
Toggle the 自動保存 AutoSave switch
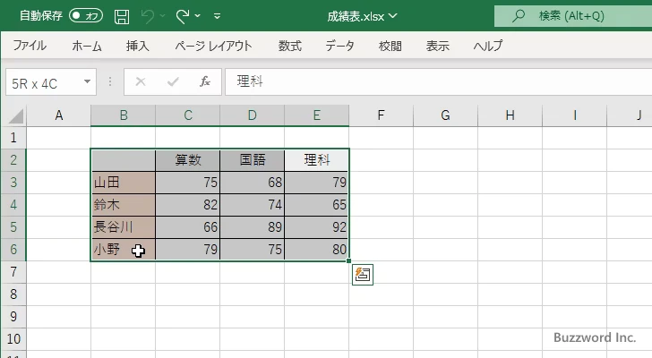[86, 15]
